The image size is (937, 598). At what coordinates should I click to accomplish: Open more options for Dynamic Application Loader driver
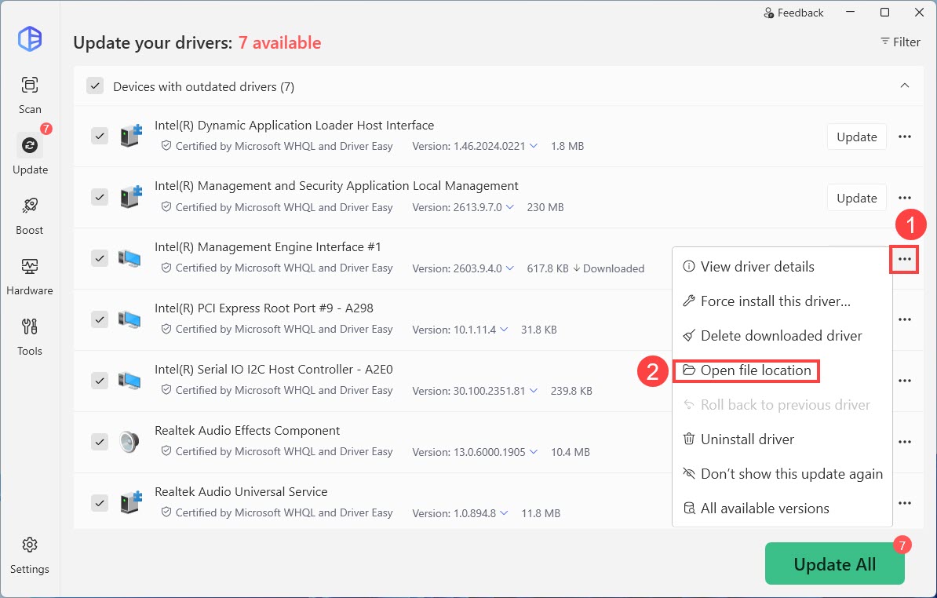[905, 137]
